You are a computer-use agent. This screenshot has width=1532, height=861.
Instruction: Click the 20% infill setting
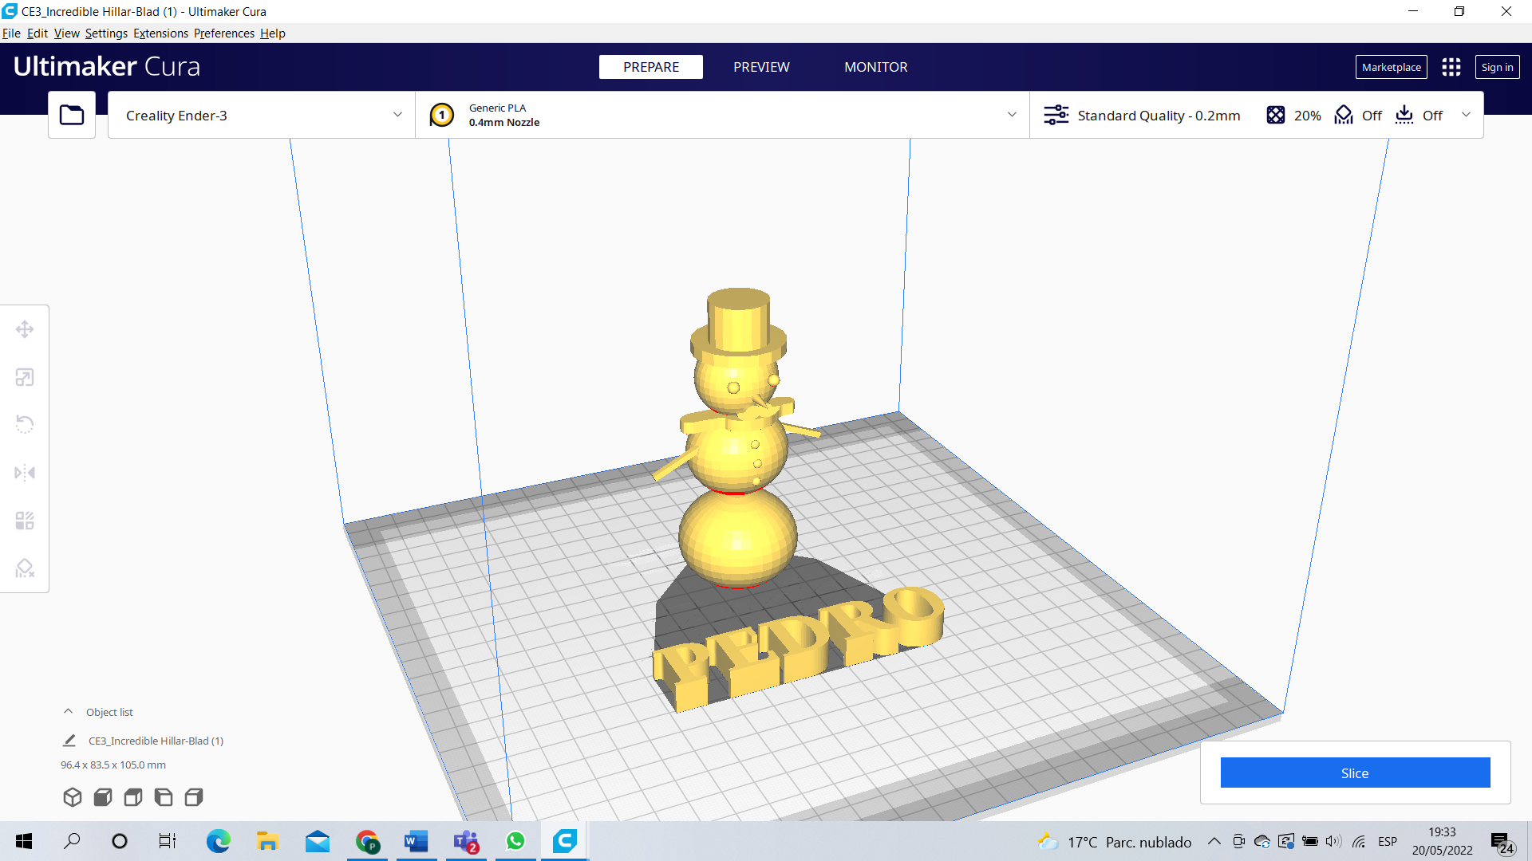1294,116
